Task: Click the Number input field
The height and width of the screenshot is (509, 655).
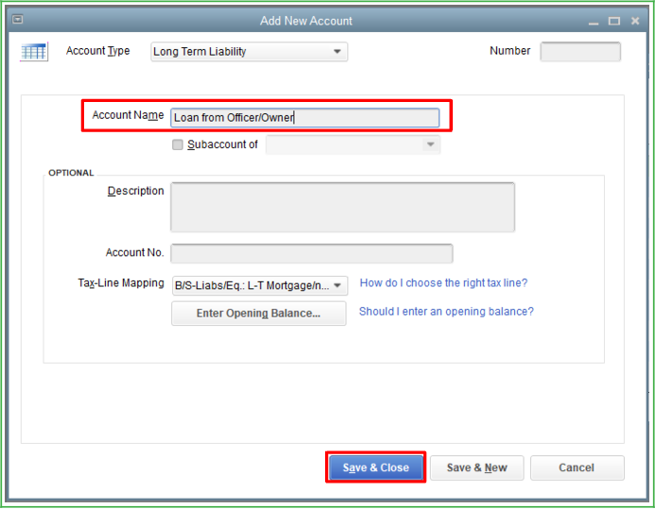Action: point(580,51)
